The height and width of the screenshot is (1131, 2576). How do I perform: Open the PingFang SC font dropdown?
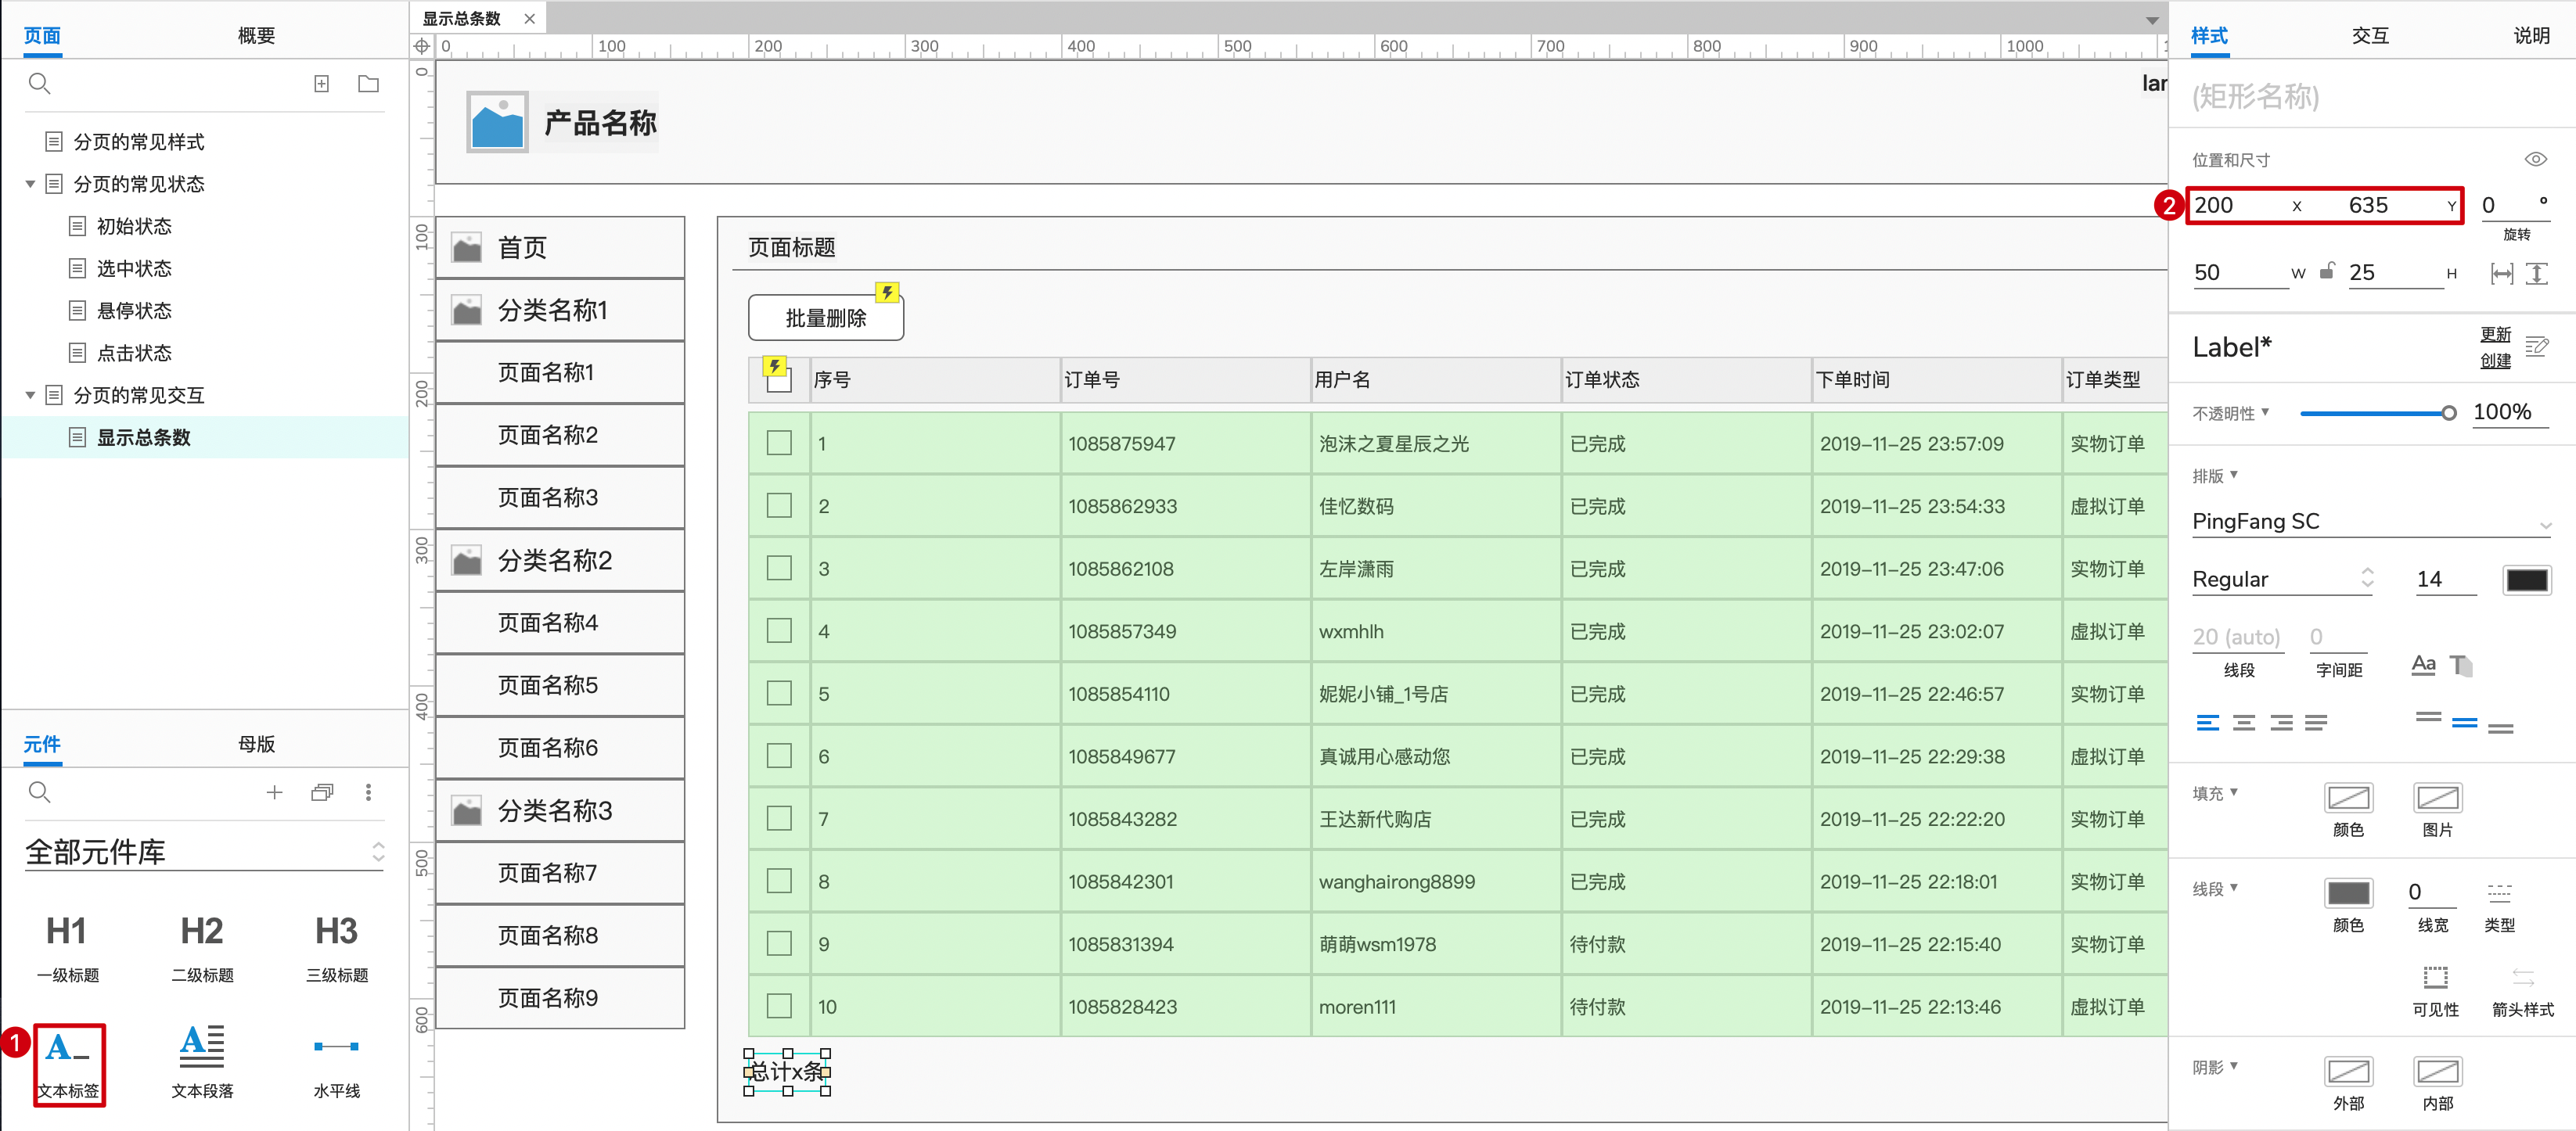coord(2370,522)
